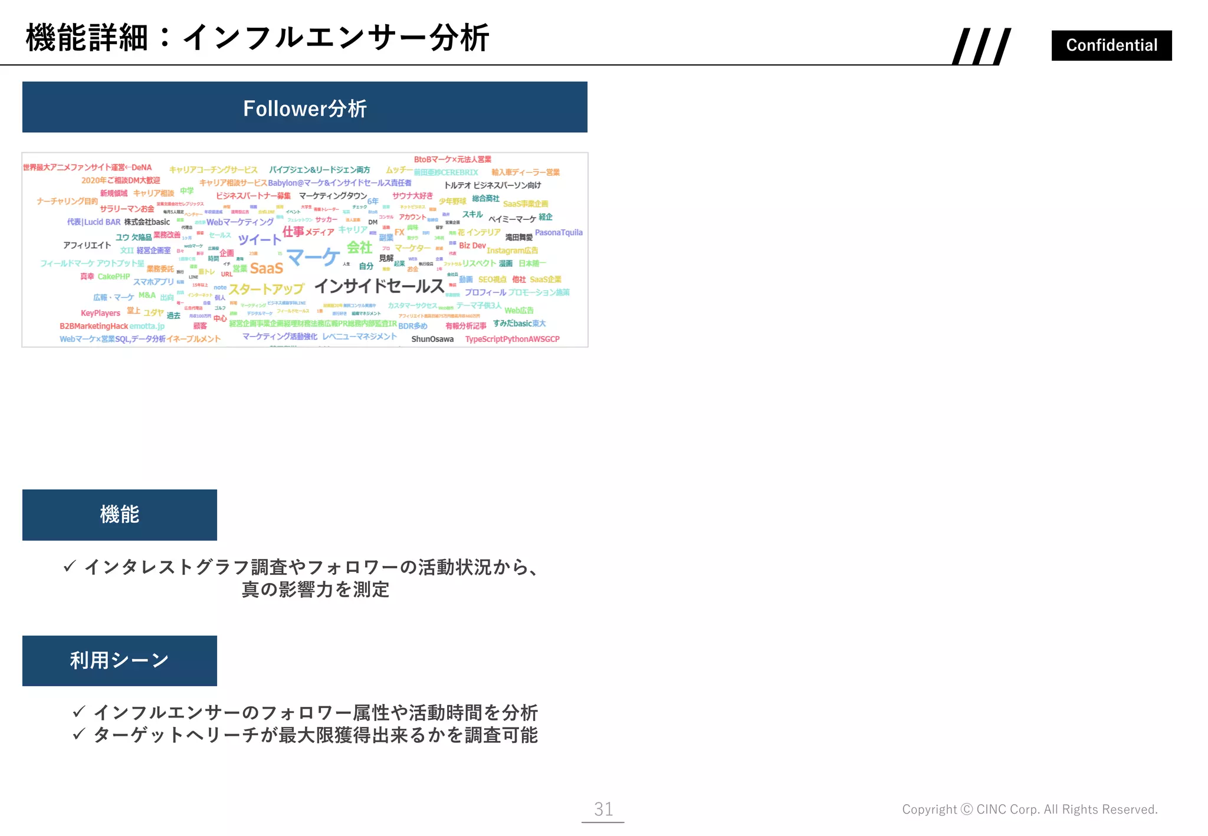Viewport: 1208px width, 836px height.
Task: Click the orange word SaaS in word cloud
Action: pos(267,269)
